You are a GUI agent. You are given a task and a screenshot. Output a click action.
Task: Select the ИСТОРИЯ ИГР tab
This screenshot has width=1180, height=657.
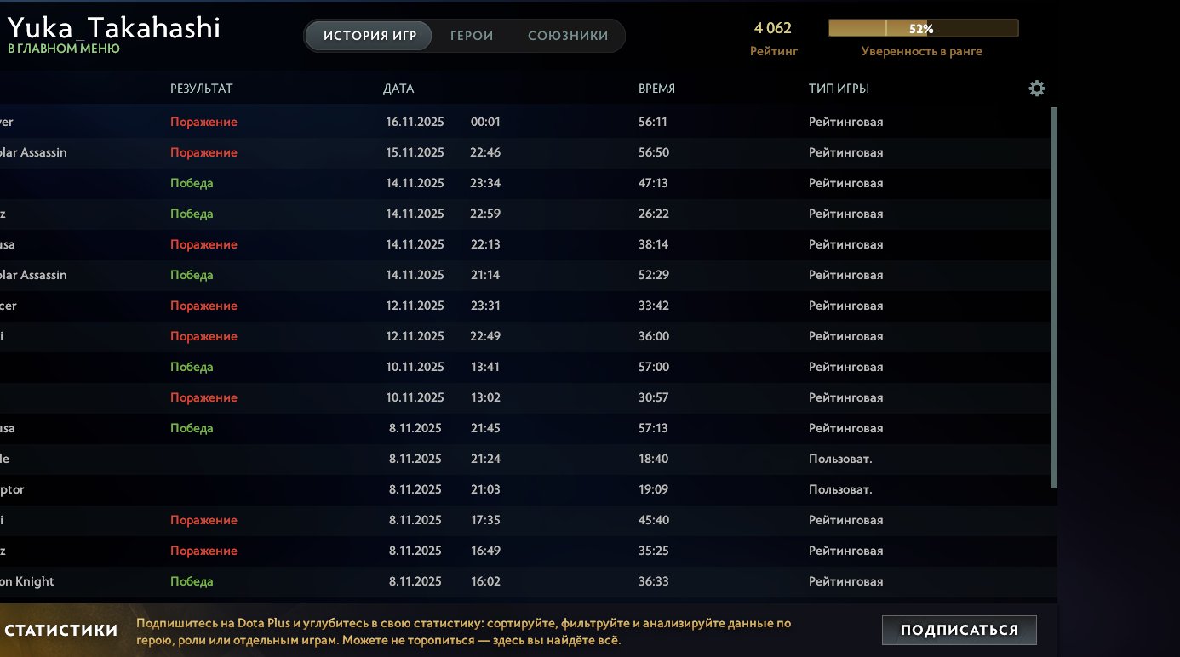pos(367,35)
